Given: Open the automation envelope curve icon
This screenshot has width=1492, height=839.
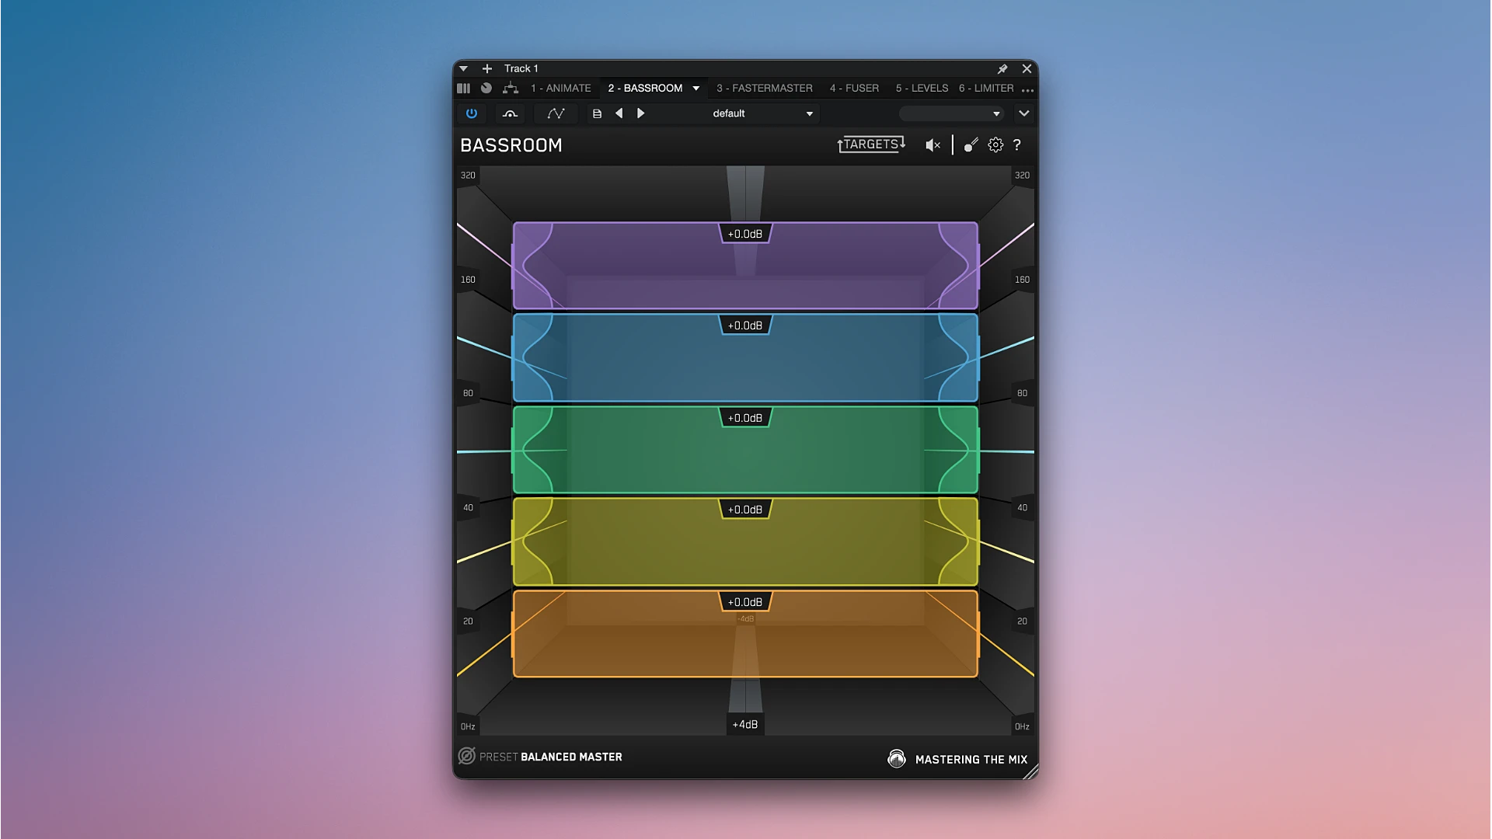Looking at the screenshot, I should coord(556,113).
